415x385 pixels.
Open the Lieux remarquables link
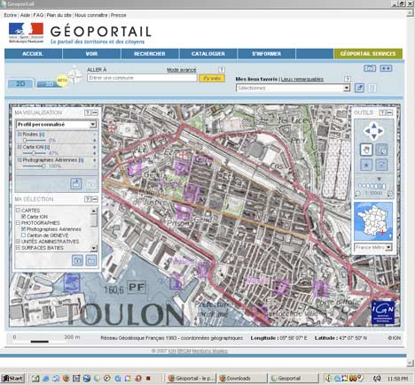(x=302, y=79)
